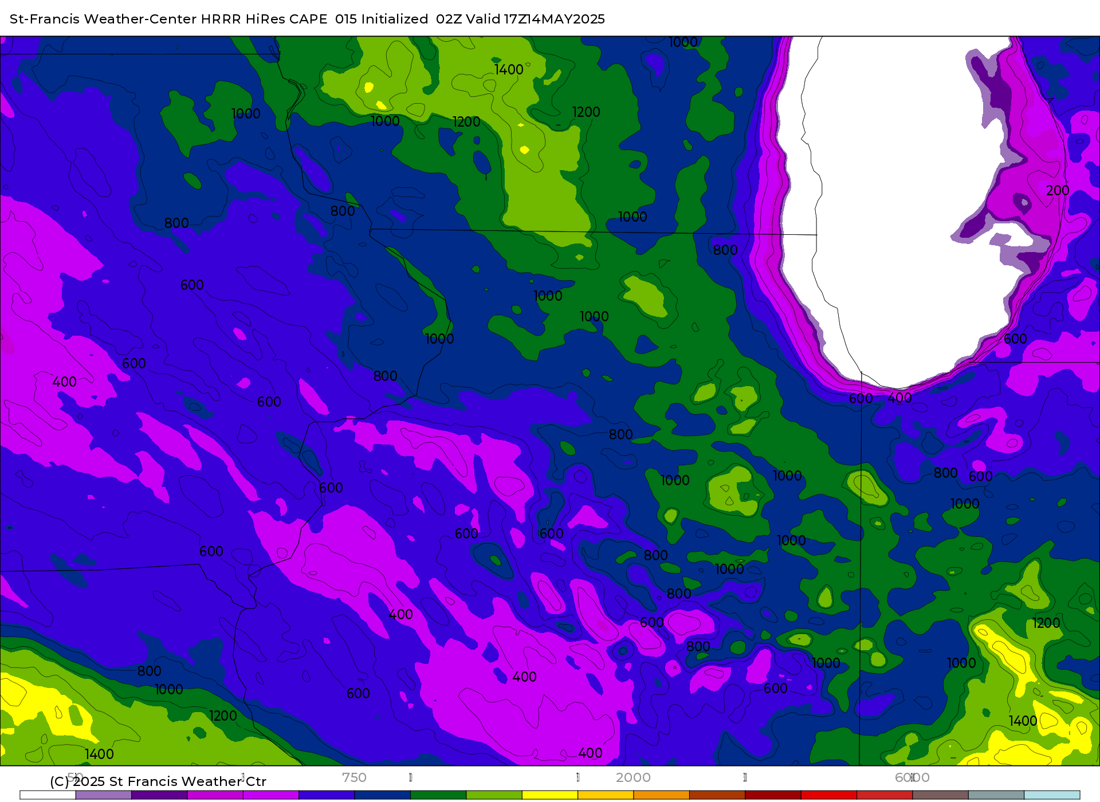Select the dark maroon swatch in colorbar
Image resolution: width=1100 pixels, height=802 pixels.
click(x=773, y=795)
